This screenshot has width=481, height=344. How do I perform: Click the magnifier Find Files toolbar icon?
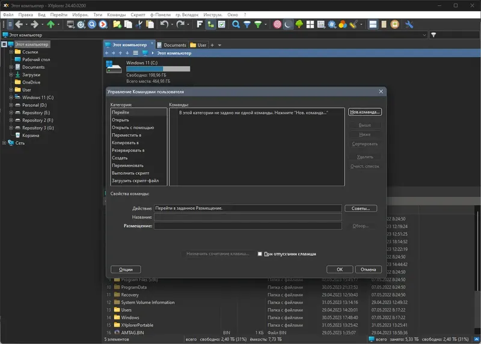click(236, 25)
